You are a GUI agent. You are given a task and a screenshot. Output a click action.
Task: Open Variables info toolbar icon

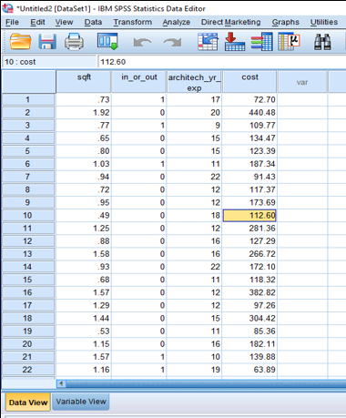(x=262, y=42)
